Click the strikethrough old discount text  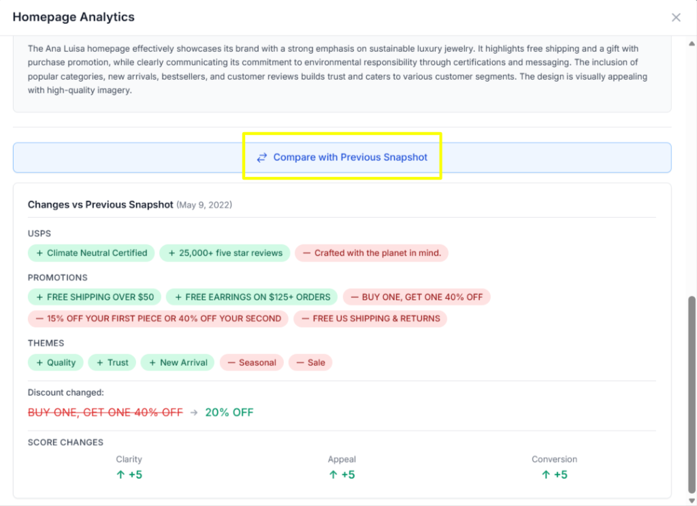(x=106, y=413)
